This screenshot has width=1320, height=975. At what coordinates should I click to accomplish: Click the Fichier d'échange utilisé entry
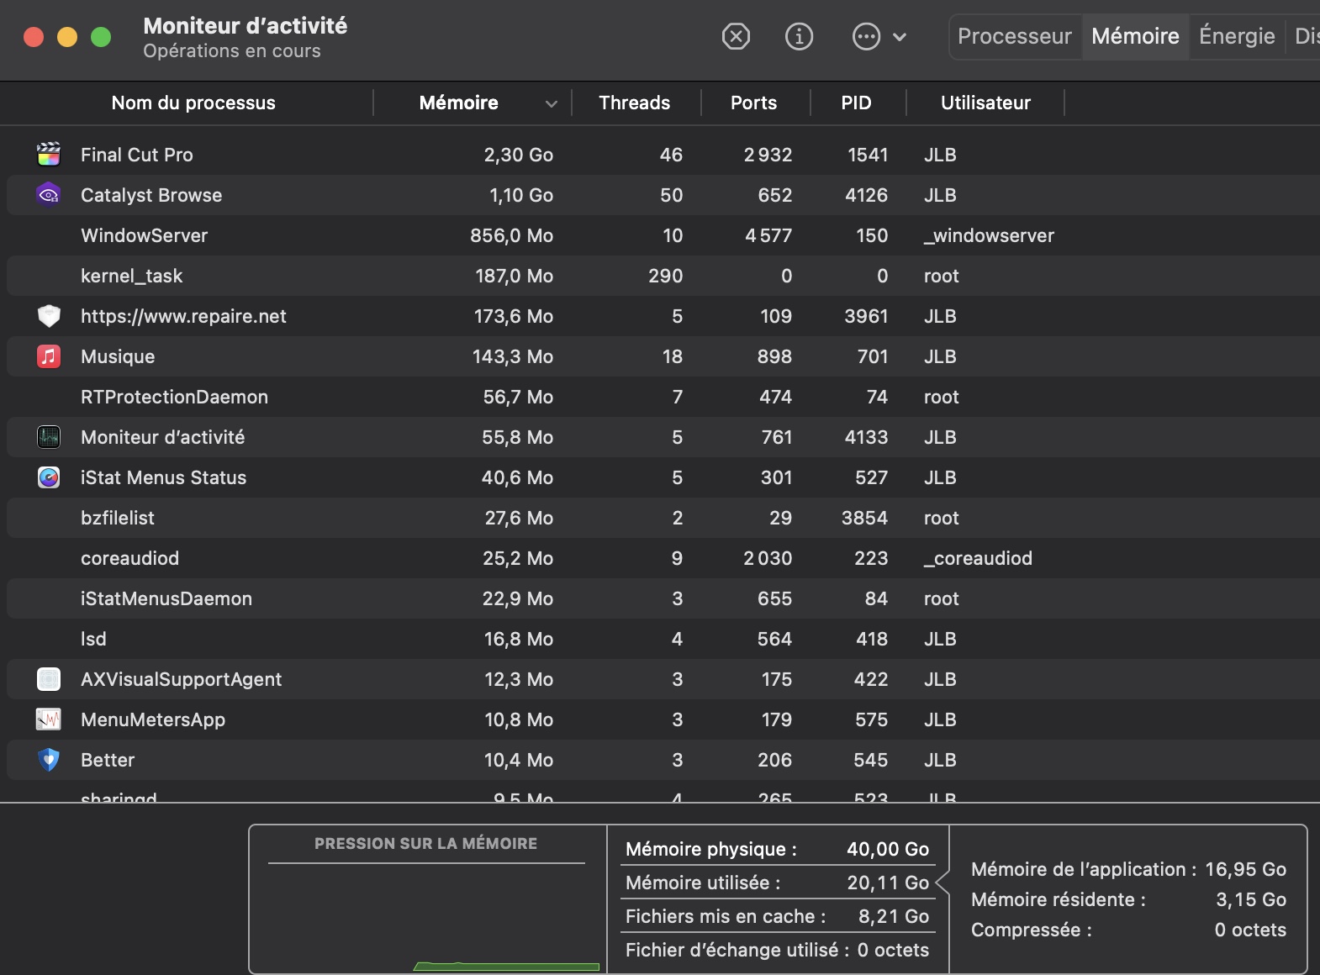[777, 950]
